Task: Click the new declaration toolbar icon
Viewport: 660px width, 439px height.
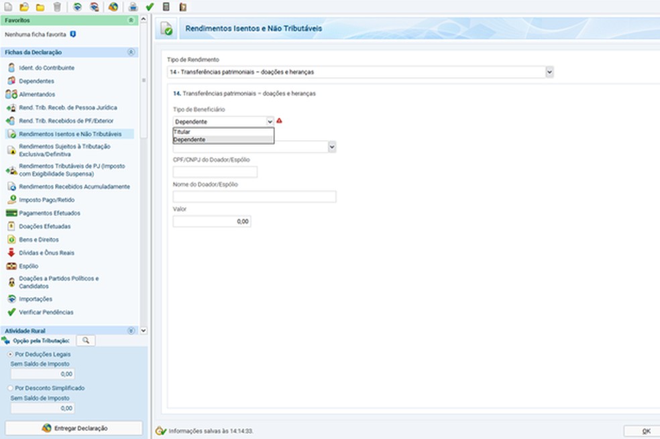Action: pos(8,7)
